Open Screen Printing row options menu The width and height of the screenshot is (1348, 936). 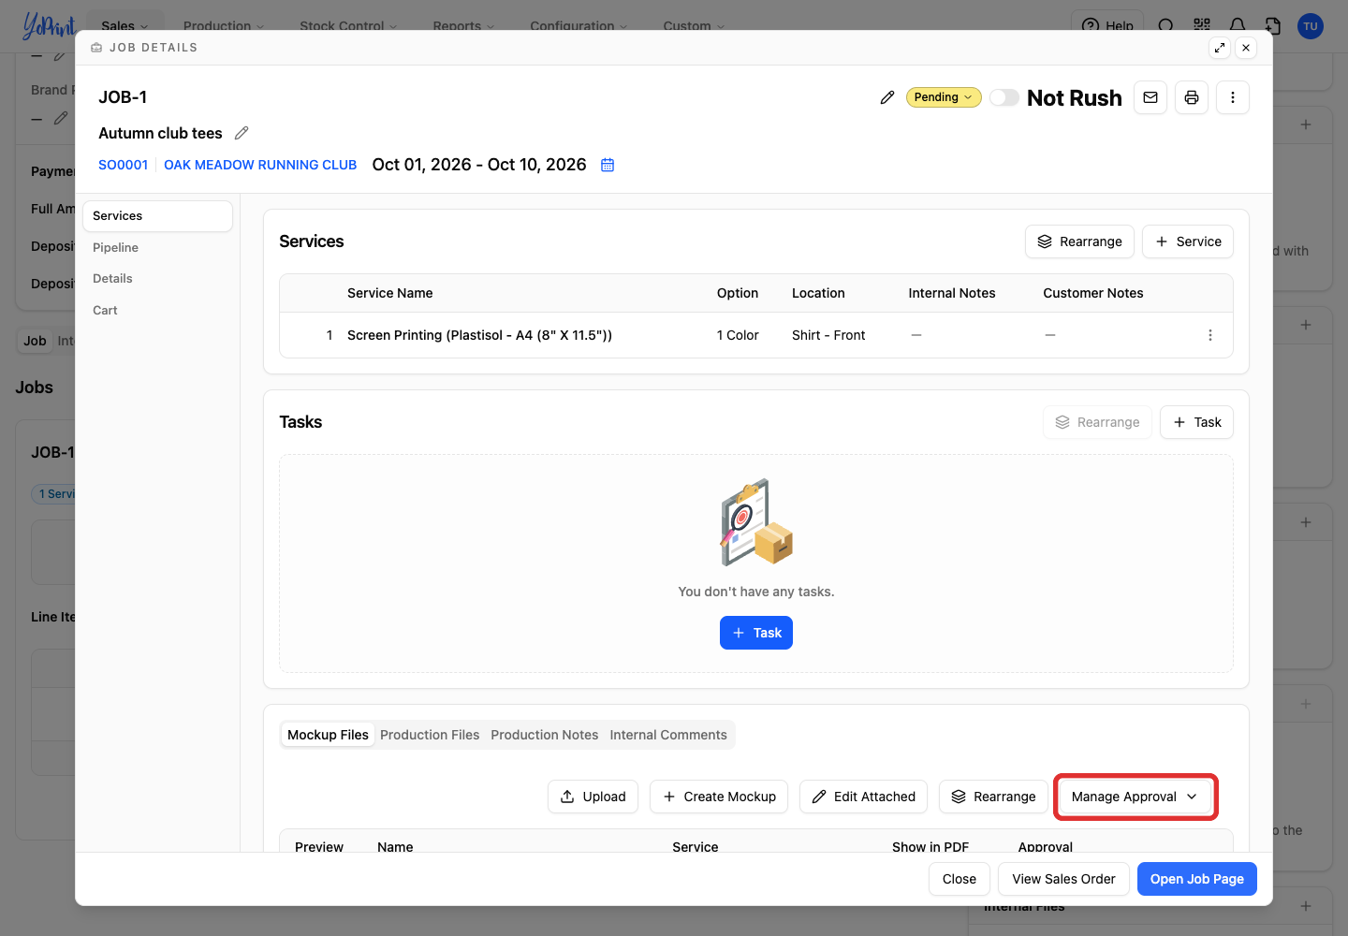1210,335
